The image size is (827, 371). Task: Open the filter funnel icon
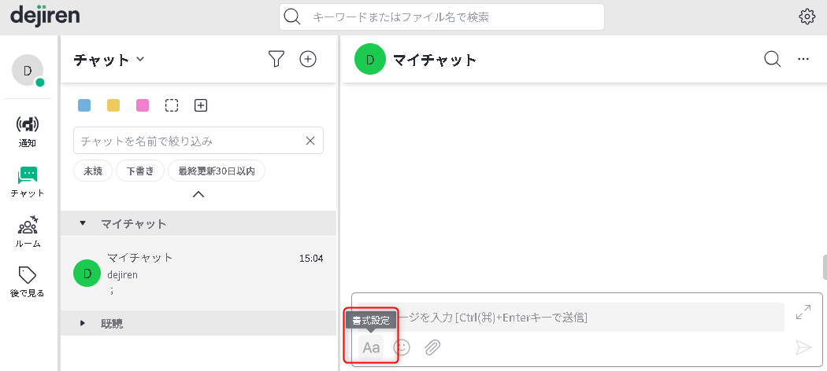pyautogui.click(x=276, y=59)
